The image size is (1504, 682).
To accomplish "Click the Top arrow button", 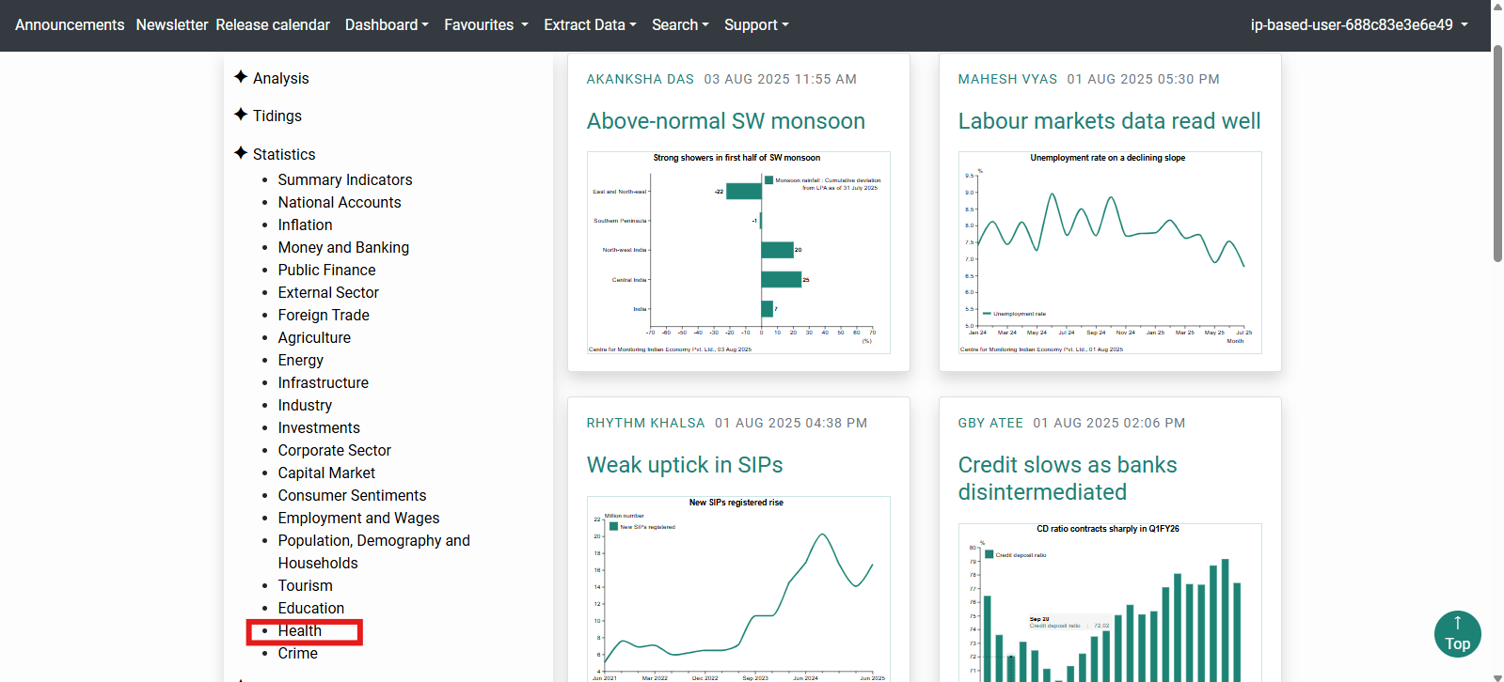I will click(1457, 634).
